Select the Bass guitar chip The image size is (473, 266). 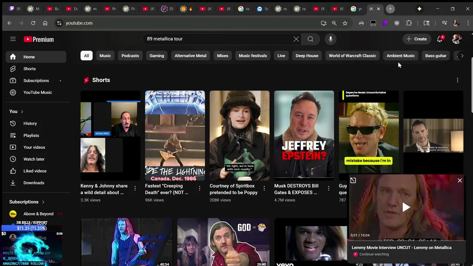[x=436, y=56]
